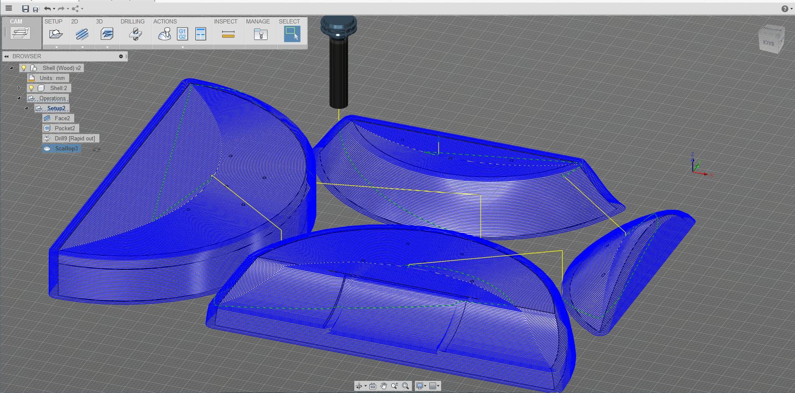Click the 2D milling strategy icon

coord(82,34)
